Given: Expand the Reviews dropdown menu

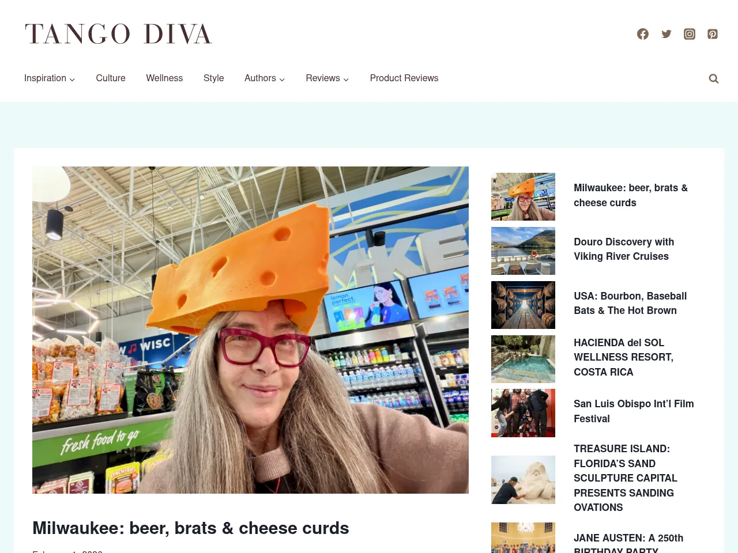Looking at the screenshot, I should pyautogui.click(x=327, y=78).
